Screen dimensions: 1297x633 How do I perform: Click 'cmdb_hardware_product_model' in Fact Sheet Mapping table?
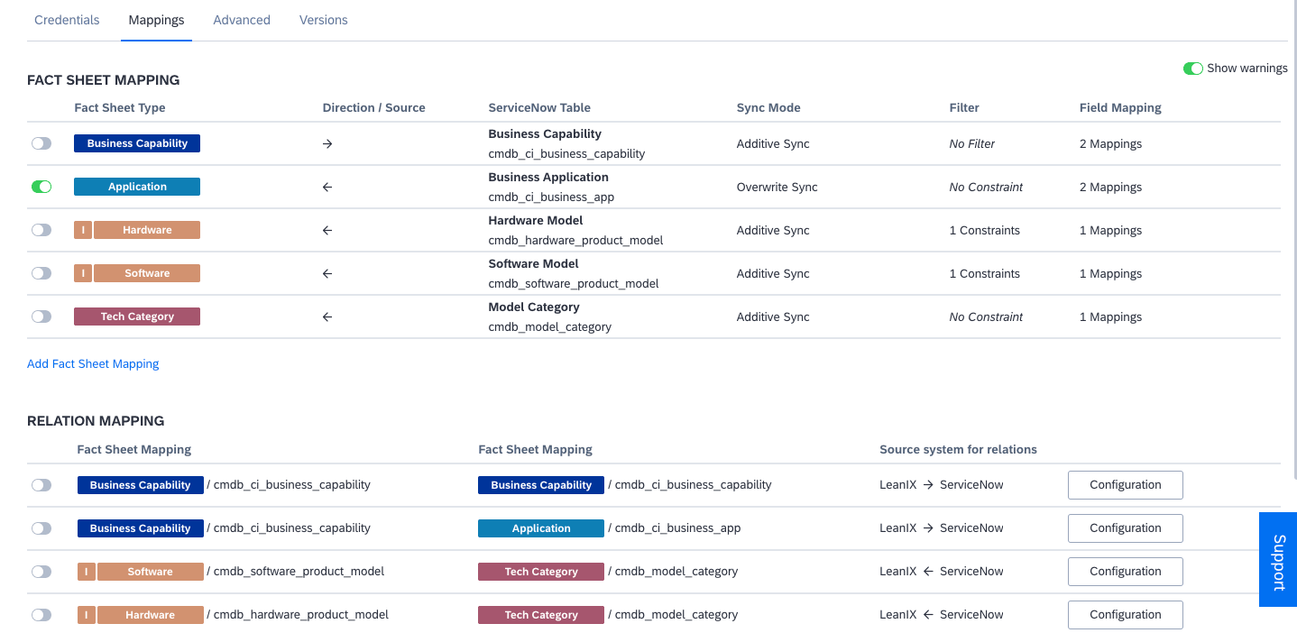575,241
